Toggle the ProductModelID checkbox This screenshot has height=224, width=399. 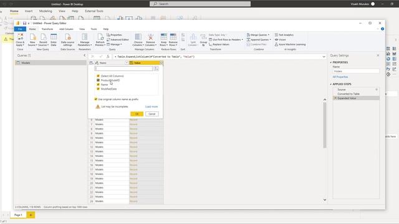pyautogui.click(x=98, y=80)
